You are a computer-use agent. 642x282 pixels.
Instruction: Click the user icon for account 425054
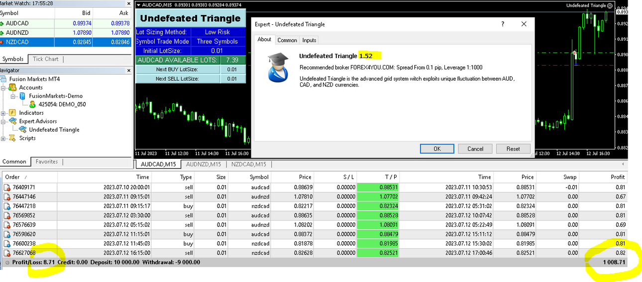(x=32, y=104)
